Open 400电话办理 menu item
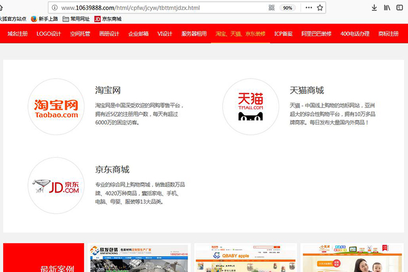This screenshot has width=408, height=272. tap(355, 34)
